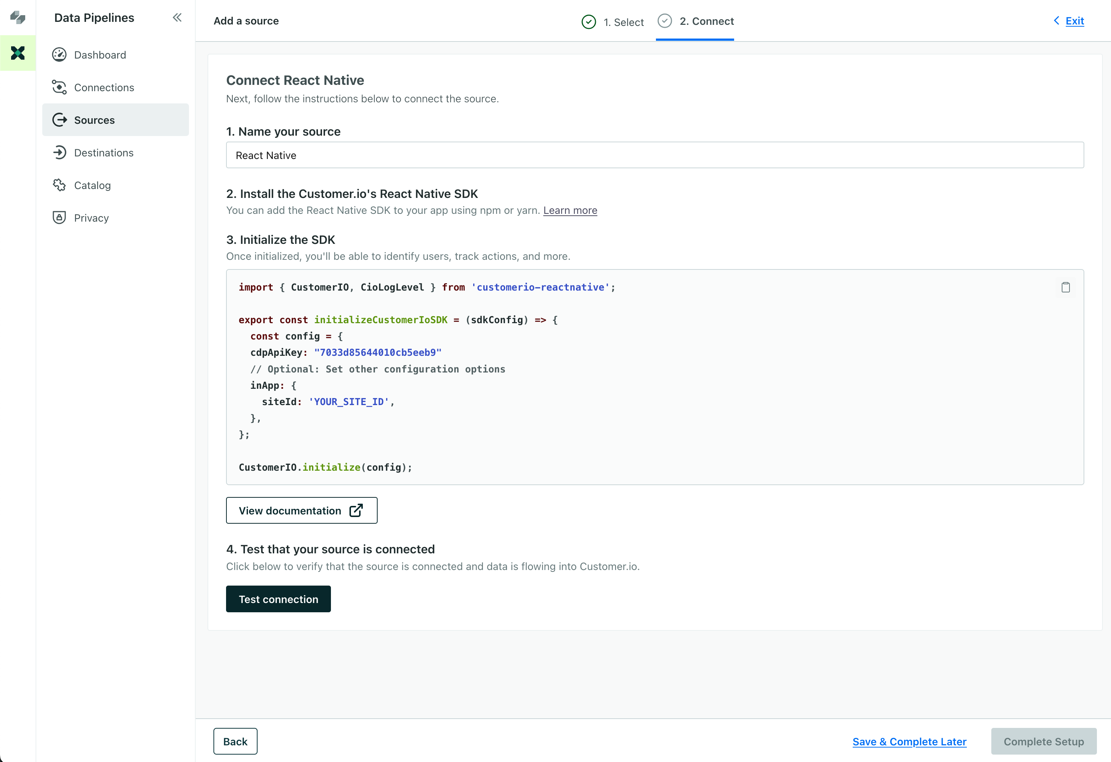Click the Connections icon in sidebar
This screenshot has width=1111, height=762.
(59, 87)
